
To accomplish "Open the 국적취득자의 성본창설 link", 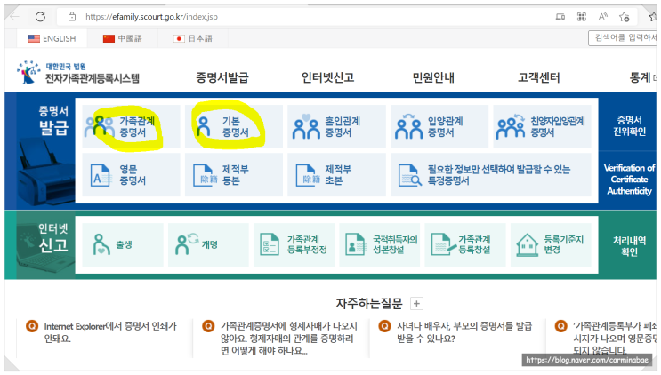I will pos(395,244).
